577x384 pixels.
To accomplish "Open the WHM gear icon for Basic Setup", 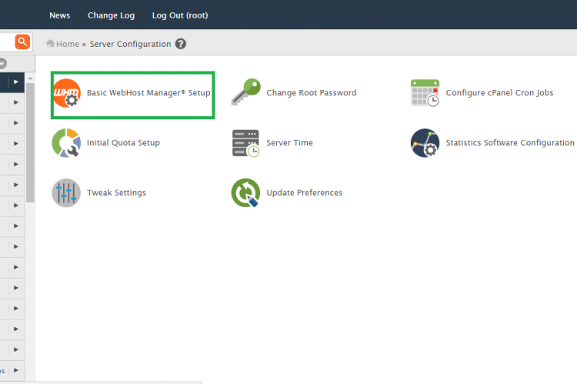I will point(67,93).
